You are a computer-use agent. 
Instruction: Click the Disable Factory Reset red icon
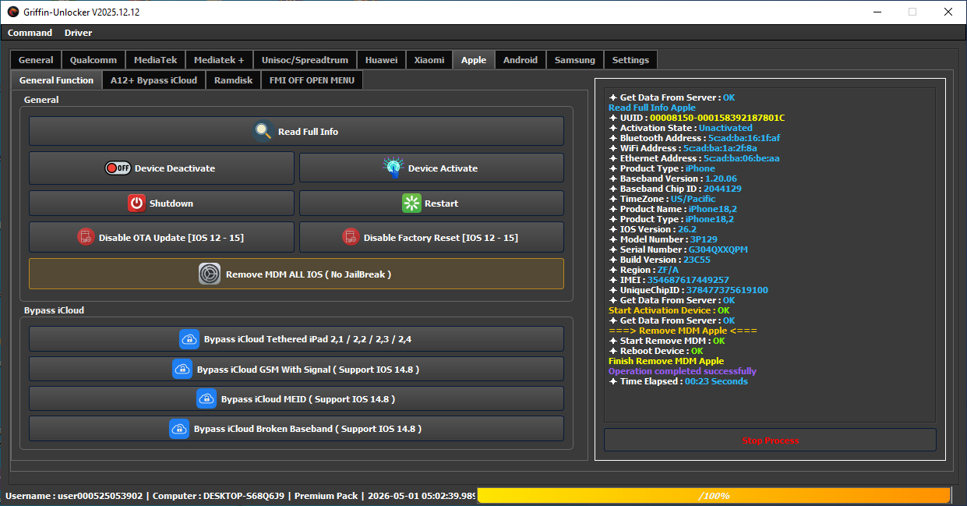(x=351, y=238)
